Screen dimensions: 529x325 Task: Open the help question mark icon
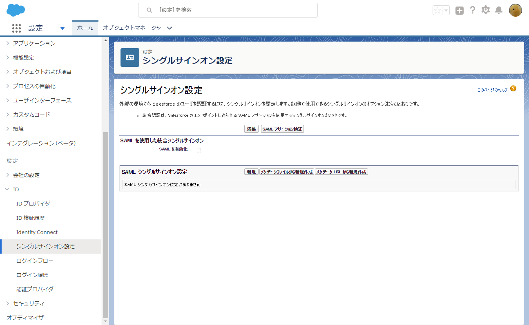pyautogui.click(x=473, y=10)
